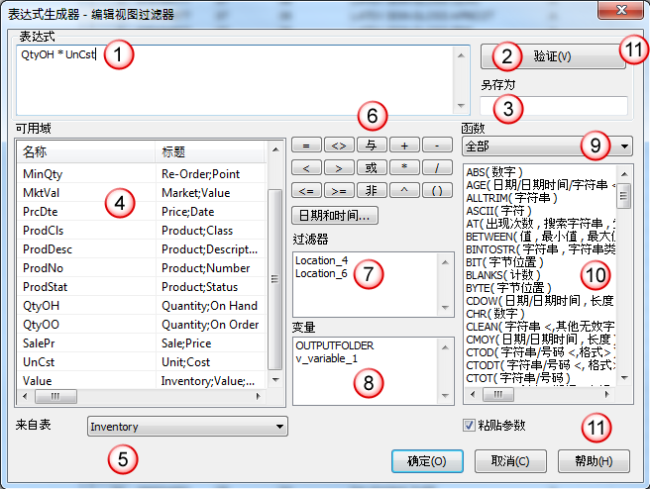Insert the parentheses () operator
This screenshot has height=489, width=650.
click(435, 190)
